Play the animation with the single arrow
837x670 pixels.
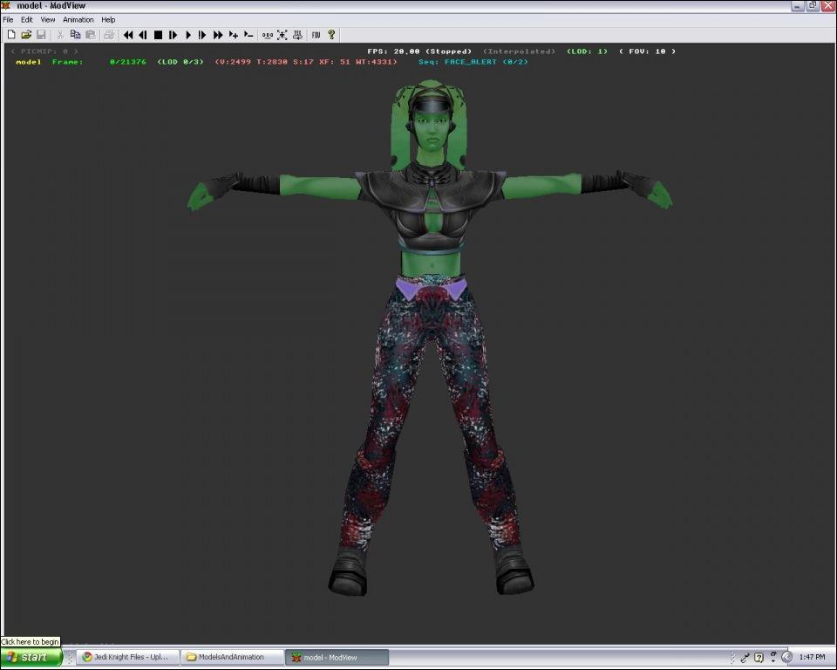[x=188, y=35]
